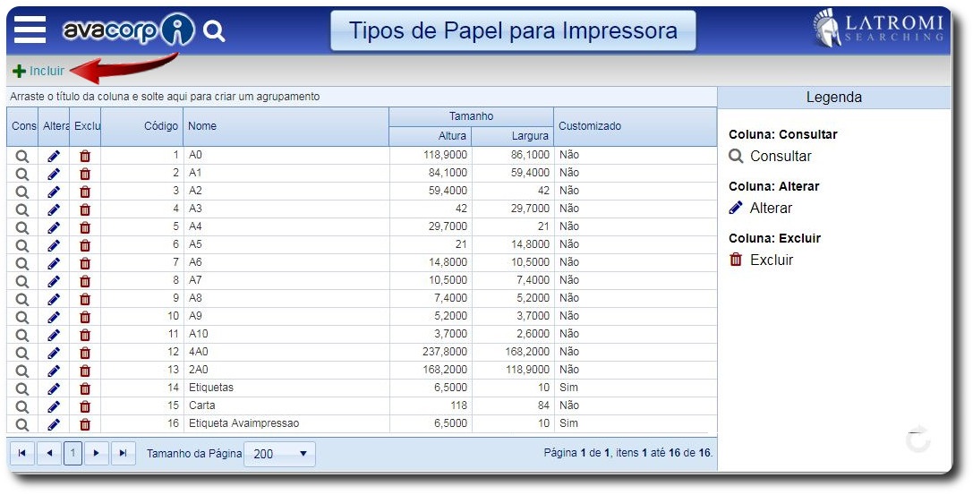Open the Tamanho da Página dropdown
Screen dimensions: 973x495
click(279, 454)
